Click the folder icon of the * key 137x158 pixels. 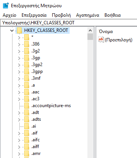(26, 37)
